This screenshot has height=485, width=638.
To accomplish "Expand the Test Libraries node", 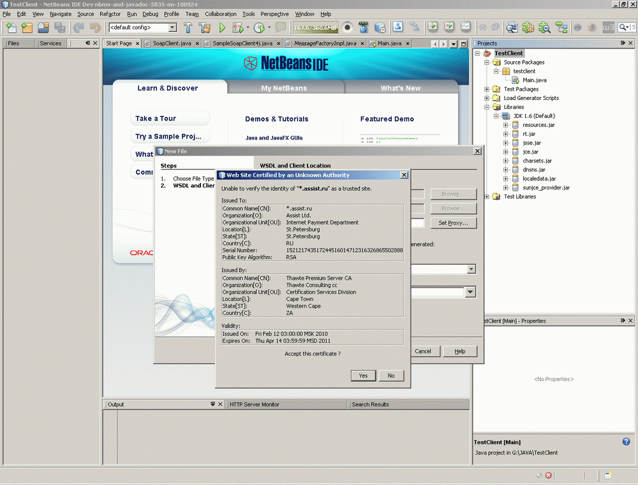I will [487, 196].
